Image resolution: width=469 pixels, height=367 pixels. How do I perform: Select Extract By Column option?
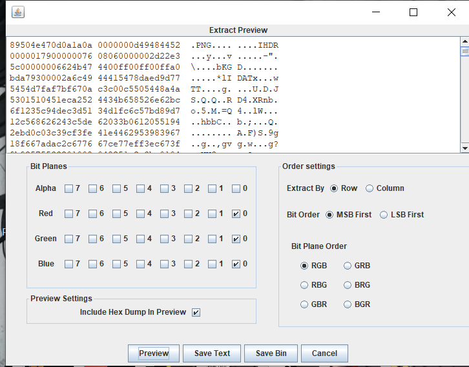[x=370, y=188]
